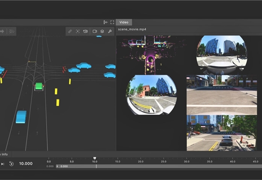Switch to the Video tab
This screenshot has height=180, width=262.
[x=124, y=22]
